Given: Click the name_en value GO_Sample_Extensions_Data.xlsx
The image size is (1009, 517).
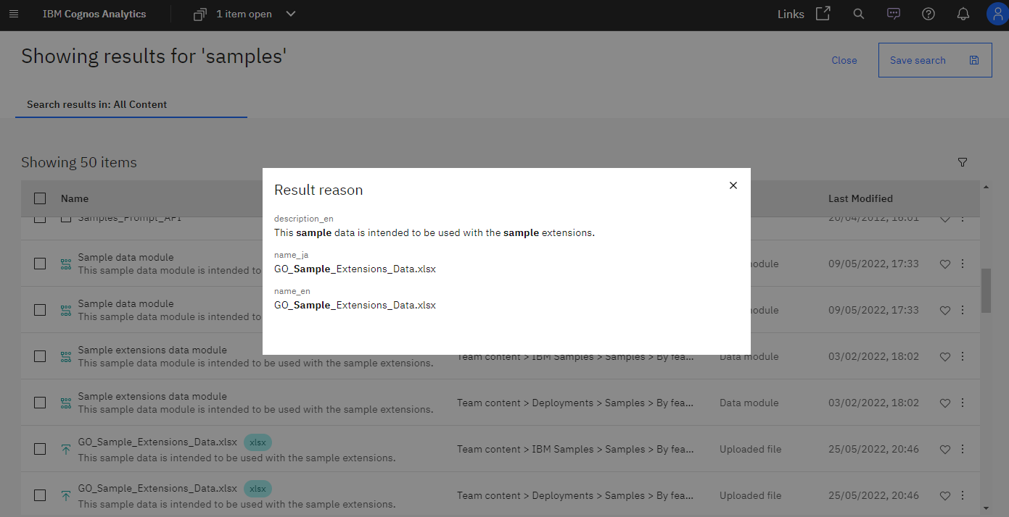Looking at the screenshot, I should pyautogui.click(x=355, y=305).
